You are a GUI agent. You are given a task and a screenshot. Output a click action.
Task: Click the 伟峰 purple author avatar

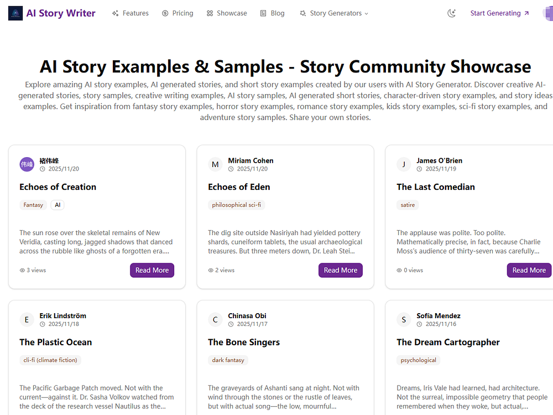27,164
